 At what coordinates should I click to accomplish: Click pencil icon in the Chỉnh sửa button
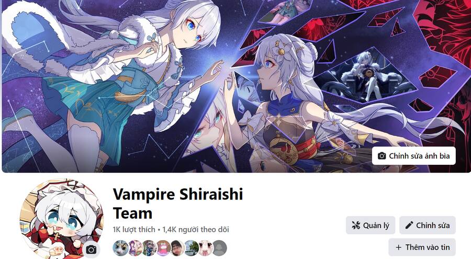409,226
